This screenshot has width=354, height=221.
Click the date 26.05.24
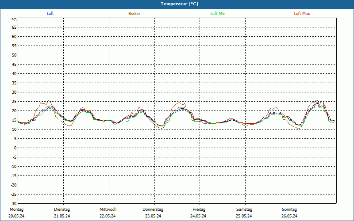click(x=289, y=216)
